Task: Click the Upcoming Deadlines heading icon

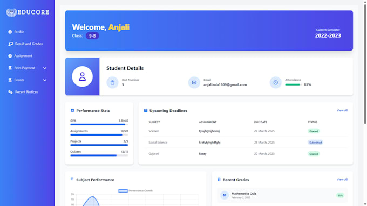Action: [146, 110]
